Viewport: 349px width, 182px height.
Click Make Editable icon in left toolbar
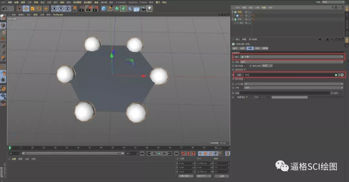click(x=3, y=17)
